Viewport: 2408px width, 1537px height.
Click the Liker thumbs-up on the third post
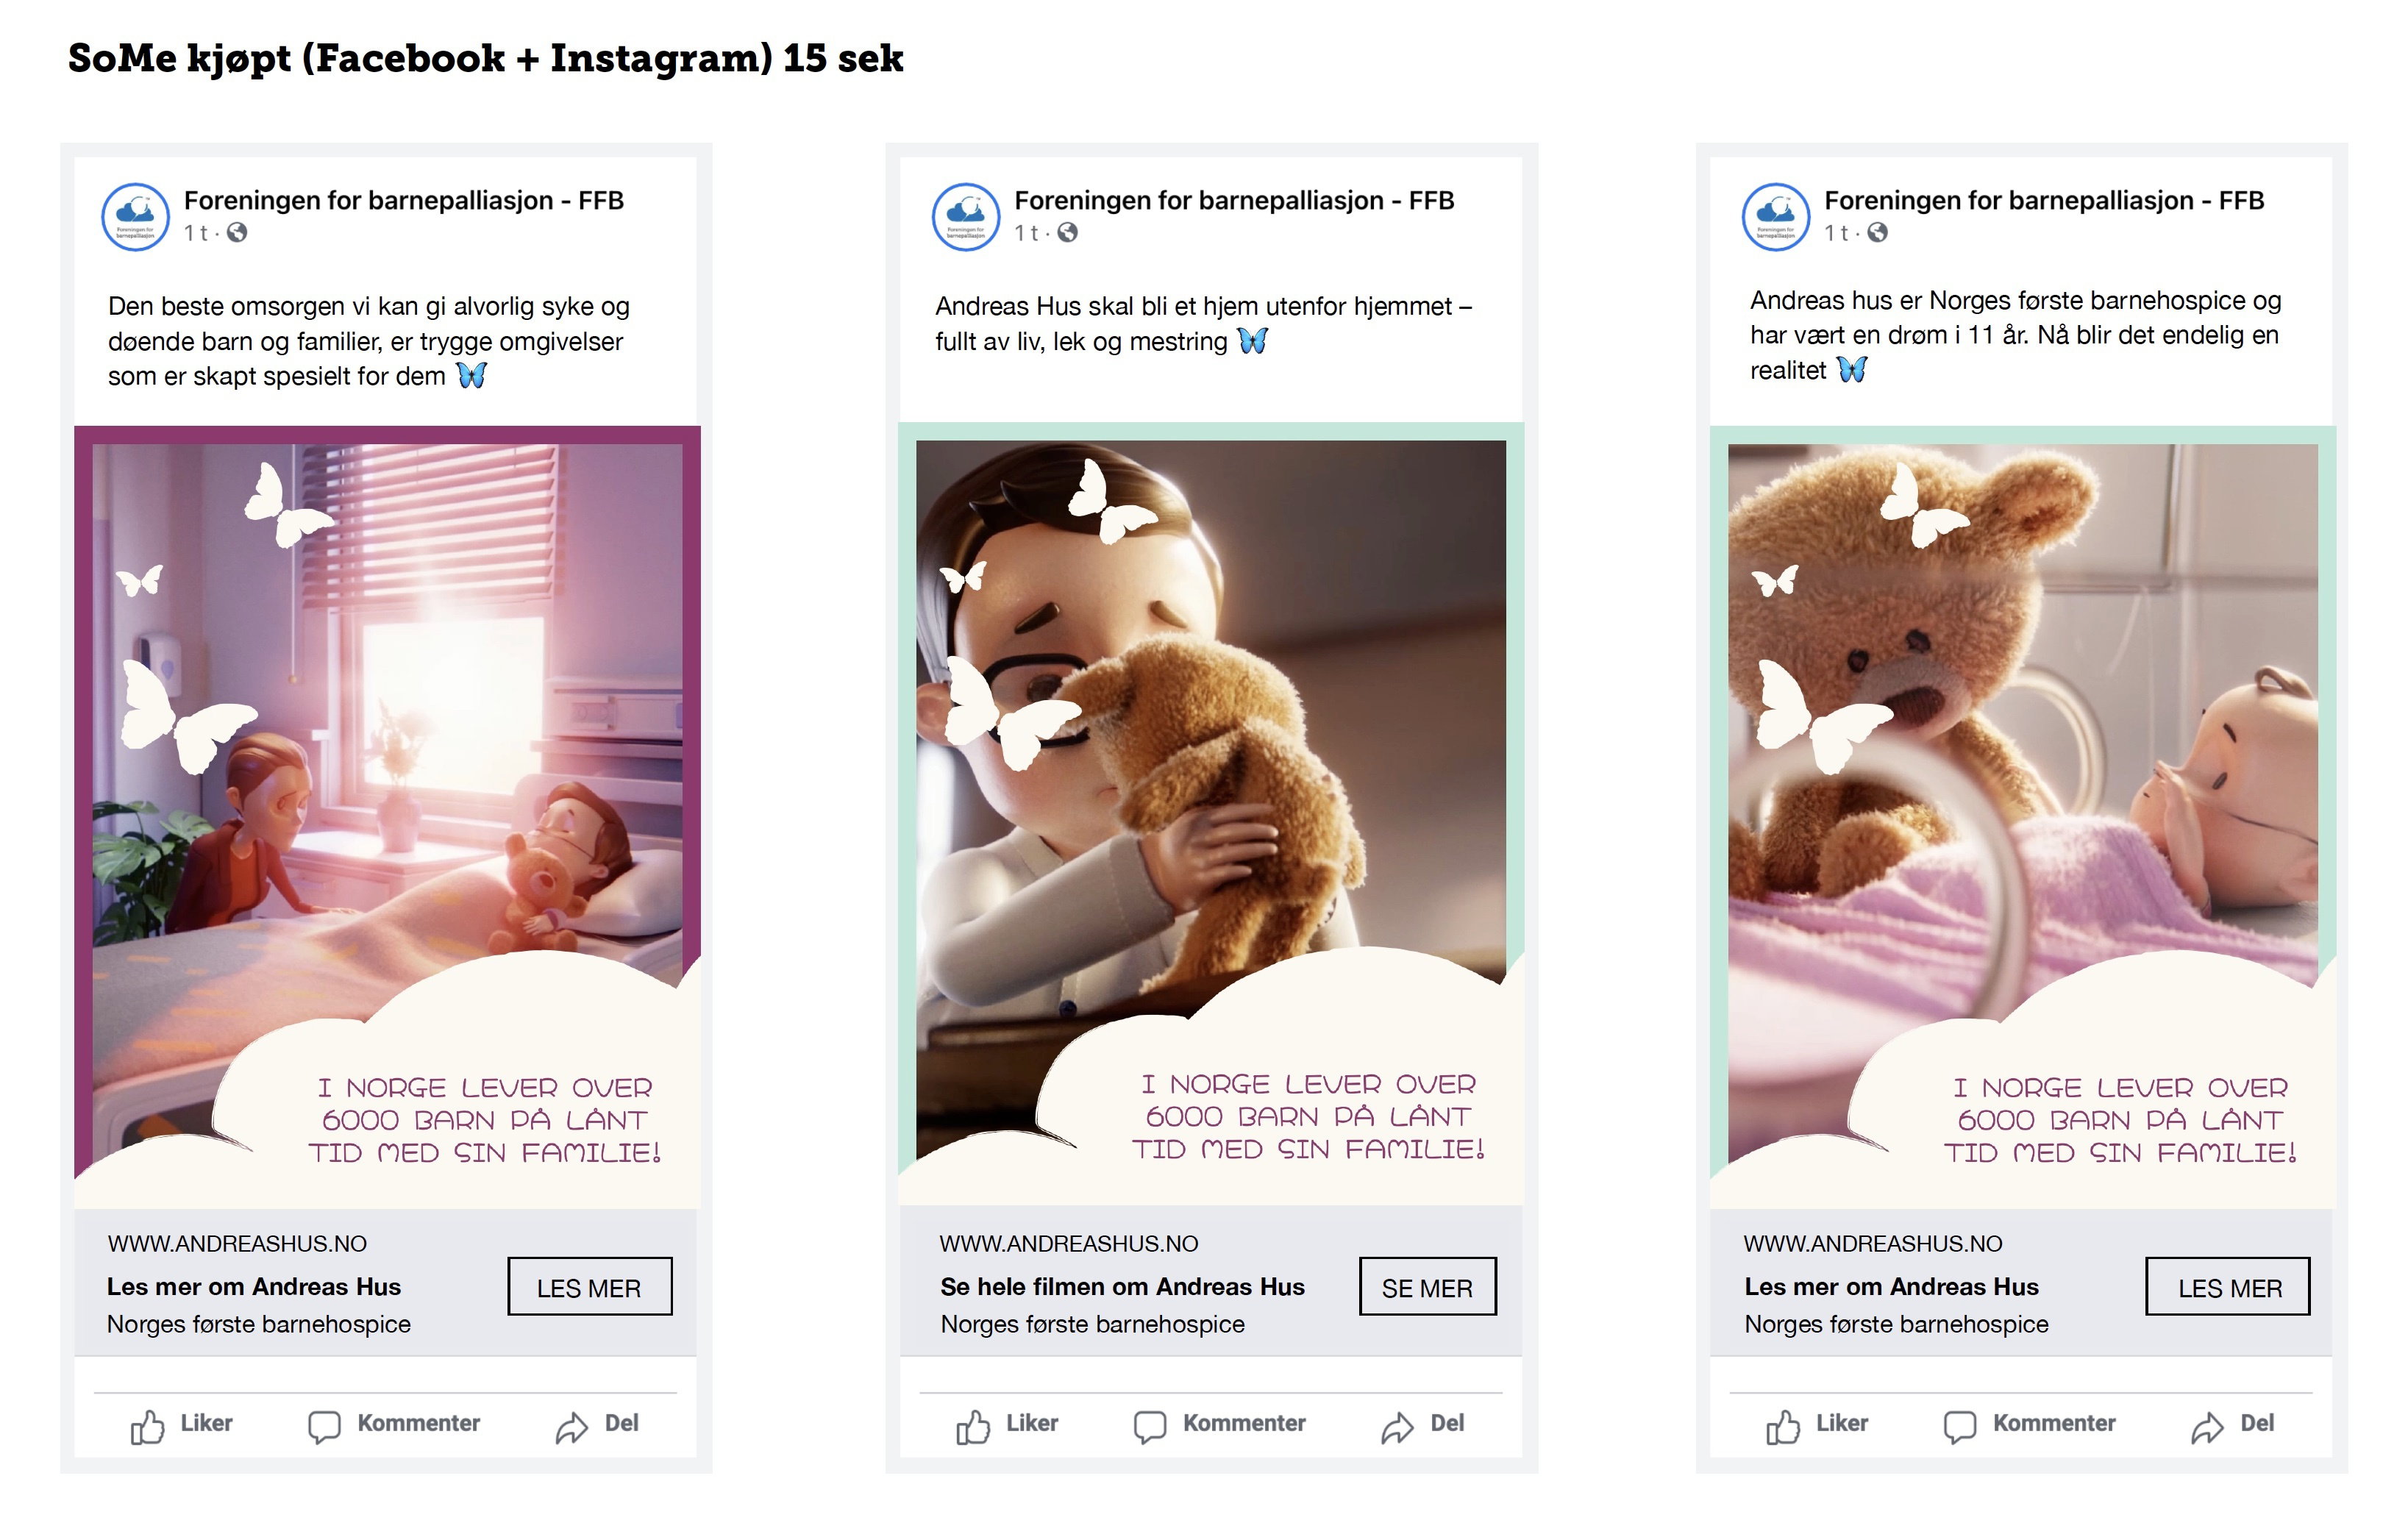click(x=1782, y=1426)
